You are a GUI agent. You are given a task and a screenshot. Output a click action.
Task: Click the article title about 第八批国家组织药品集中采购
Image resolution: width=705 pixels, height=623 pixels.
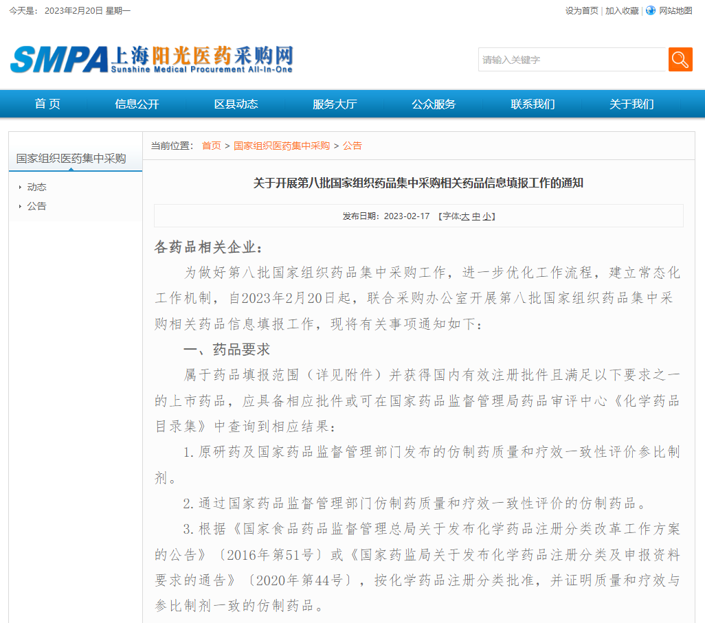coord(418,183)
